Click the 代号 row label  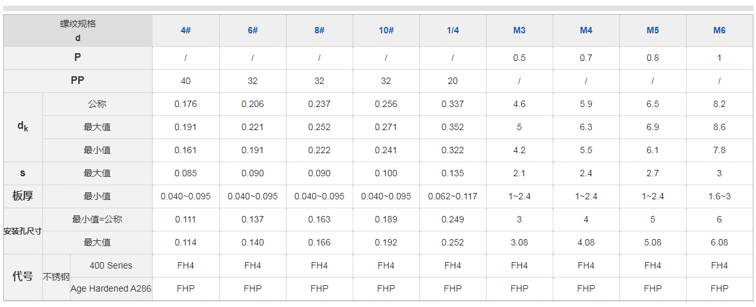[x=22, y=277]
